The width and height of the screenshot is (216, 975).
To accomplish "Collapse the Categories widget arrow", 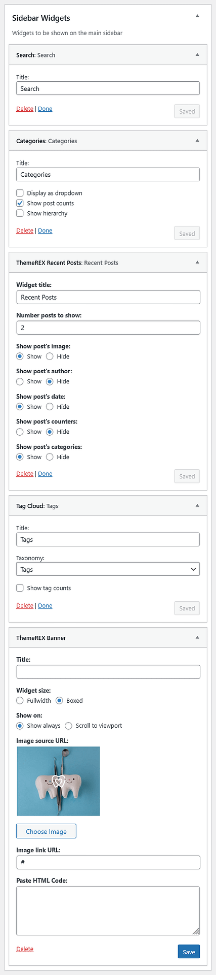I will 197,140.
